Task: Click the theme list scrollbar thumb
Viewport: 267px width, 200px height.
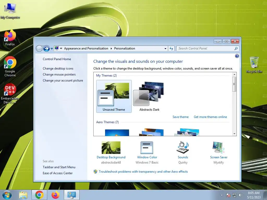Action: [x=234, y=84]
